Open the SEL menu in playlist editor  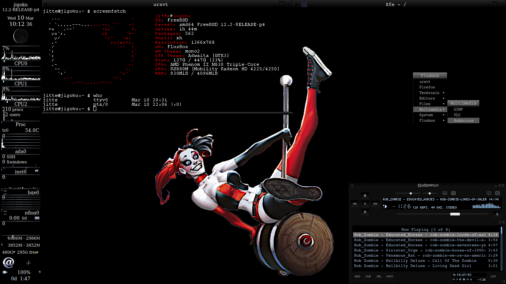click(x=379, y=276)
